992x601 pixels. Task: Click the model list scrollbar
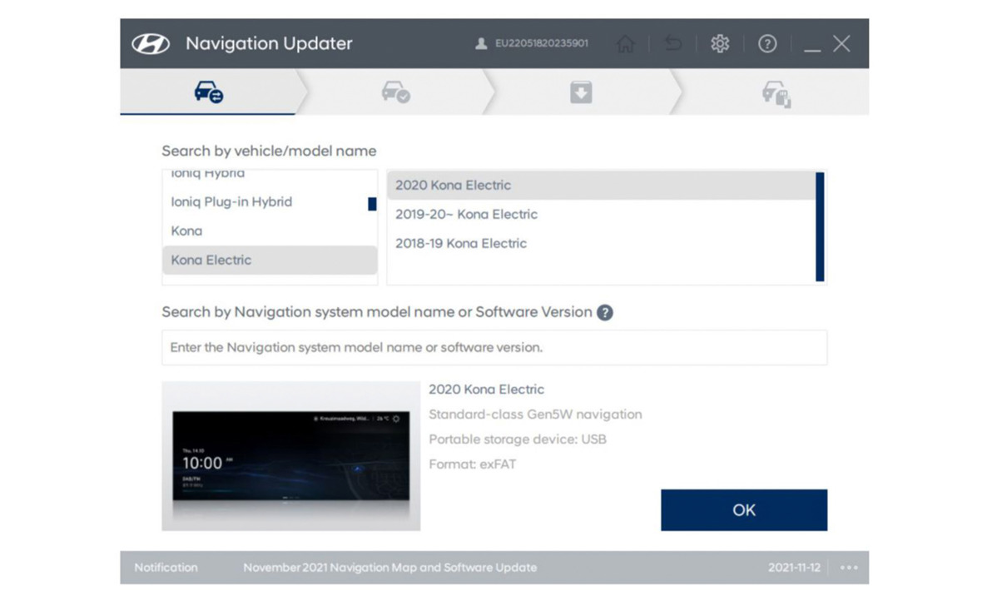pos(820,226)
